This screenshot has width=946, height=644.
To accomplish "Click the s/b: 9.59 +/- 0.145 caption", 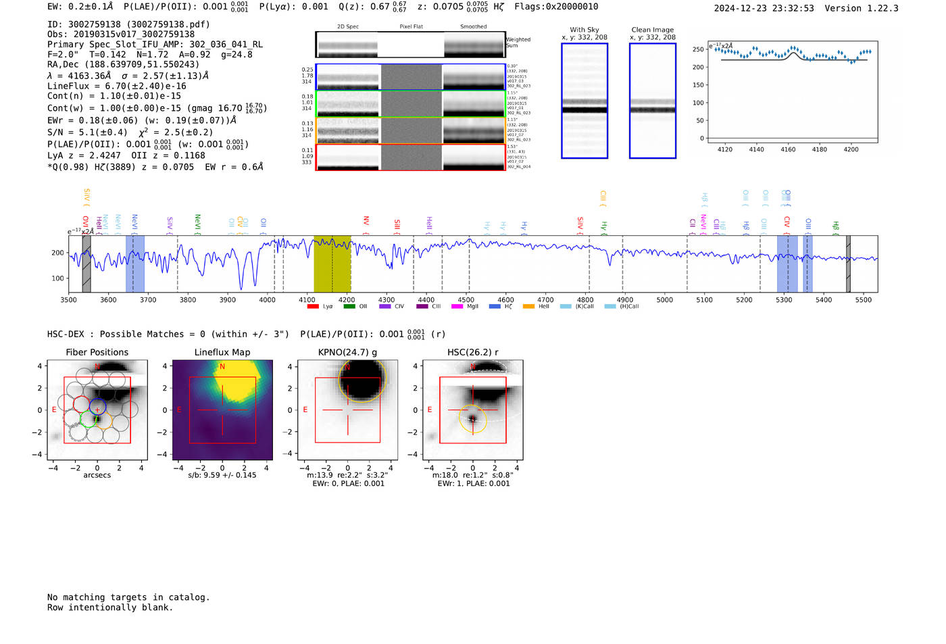I will pos(222,475).
